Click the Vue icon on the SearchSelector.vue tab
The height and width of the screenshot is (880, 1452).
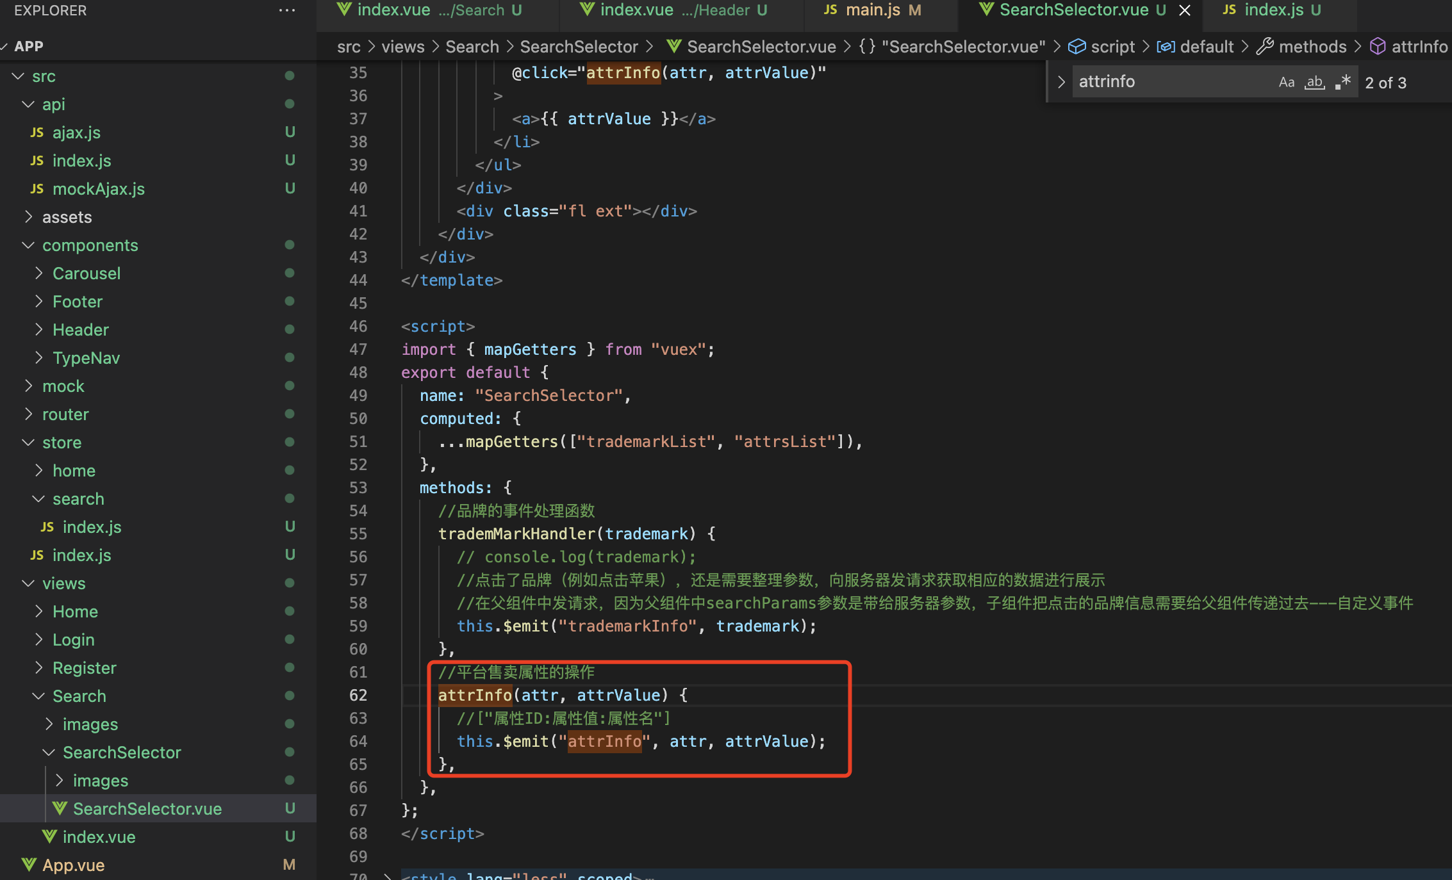click(987, 9)
